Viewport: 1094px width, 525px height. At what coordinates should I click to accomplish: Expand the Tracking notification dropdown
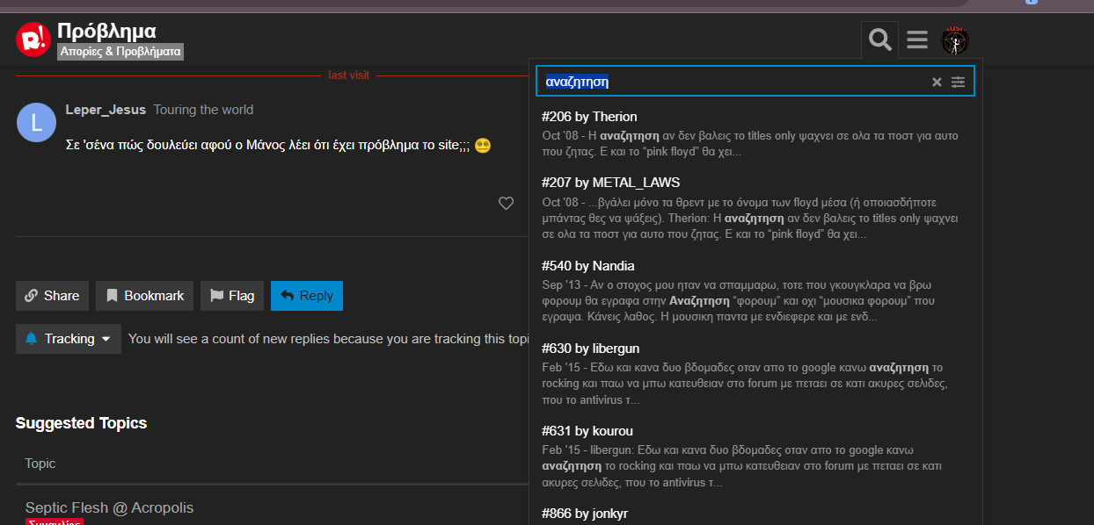coord(69,339)
